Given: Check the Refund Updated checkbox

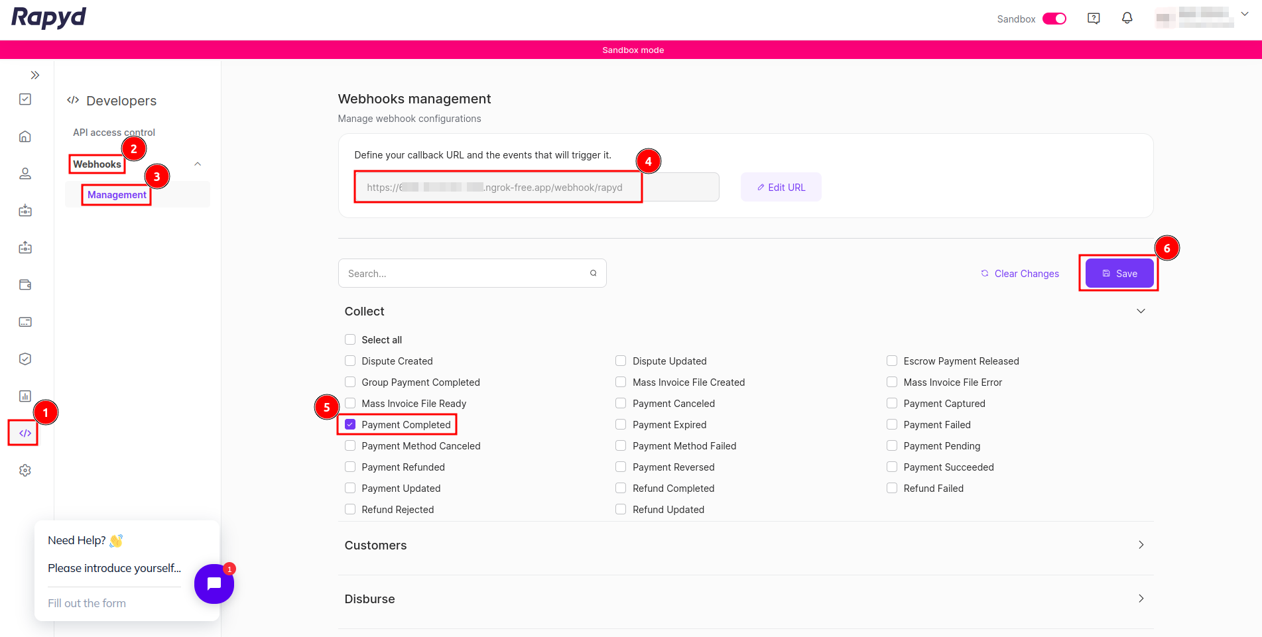Looking at the screenshot, I should click(621, 510).
